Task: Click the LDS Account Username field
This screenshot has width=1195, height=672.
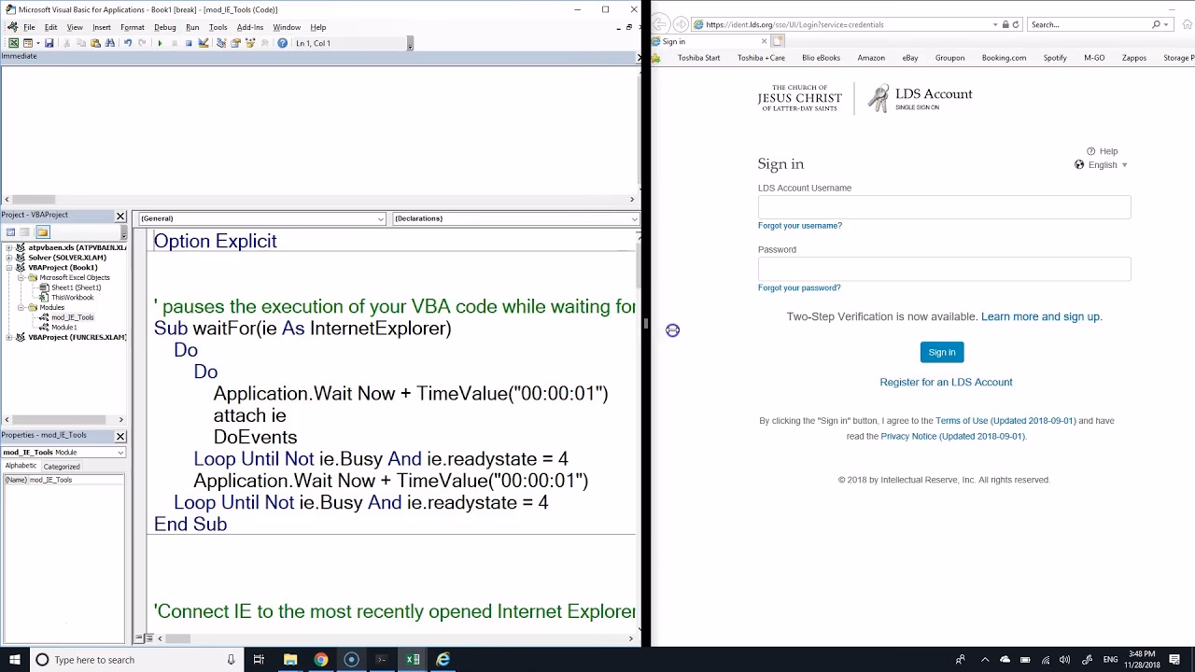Action: coord(944,206)
